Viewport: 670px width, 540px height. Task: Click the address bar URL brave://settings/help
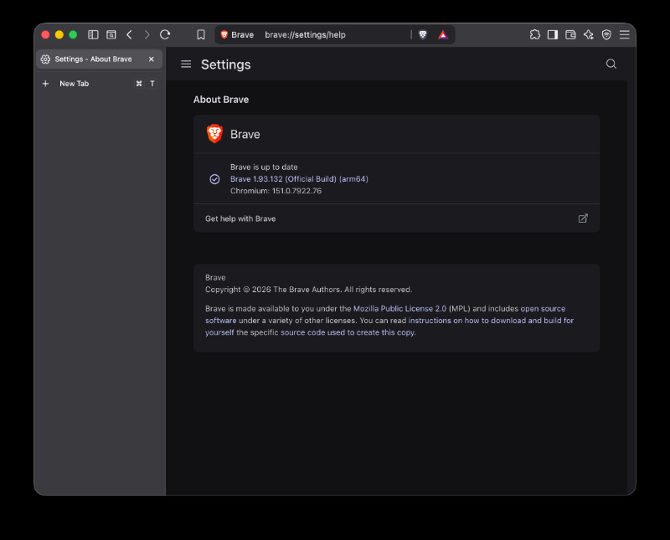305,34
